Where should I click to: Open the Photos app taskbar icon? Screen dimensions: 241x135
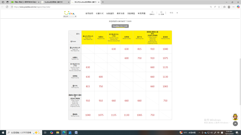tap(70, 133)
